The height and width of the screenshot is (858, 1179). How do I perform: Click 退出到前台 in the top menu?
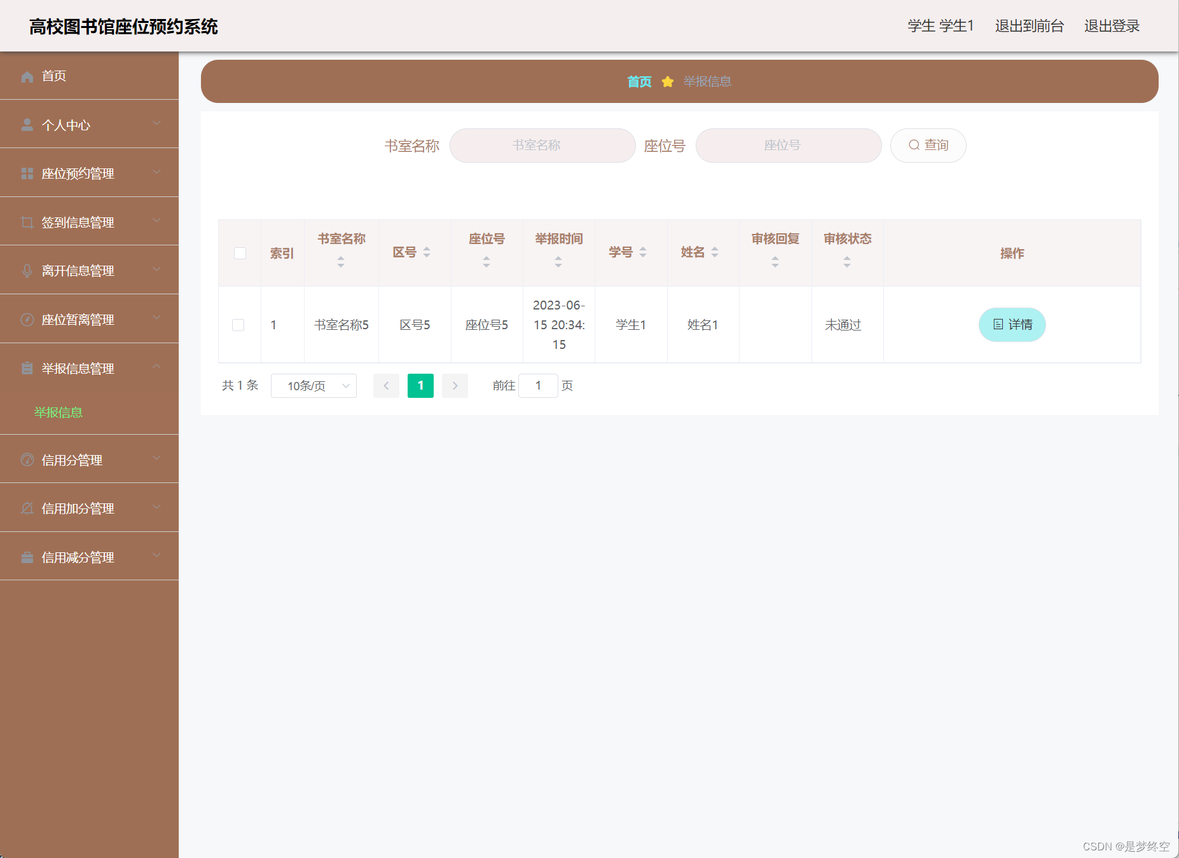click(x=1029, y=26)
